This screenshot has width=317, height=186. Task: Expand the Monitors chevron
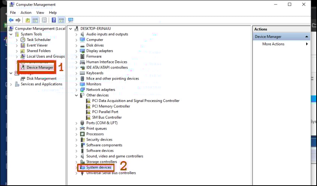[x=76, y=84]
